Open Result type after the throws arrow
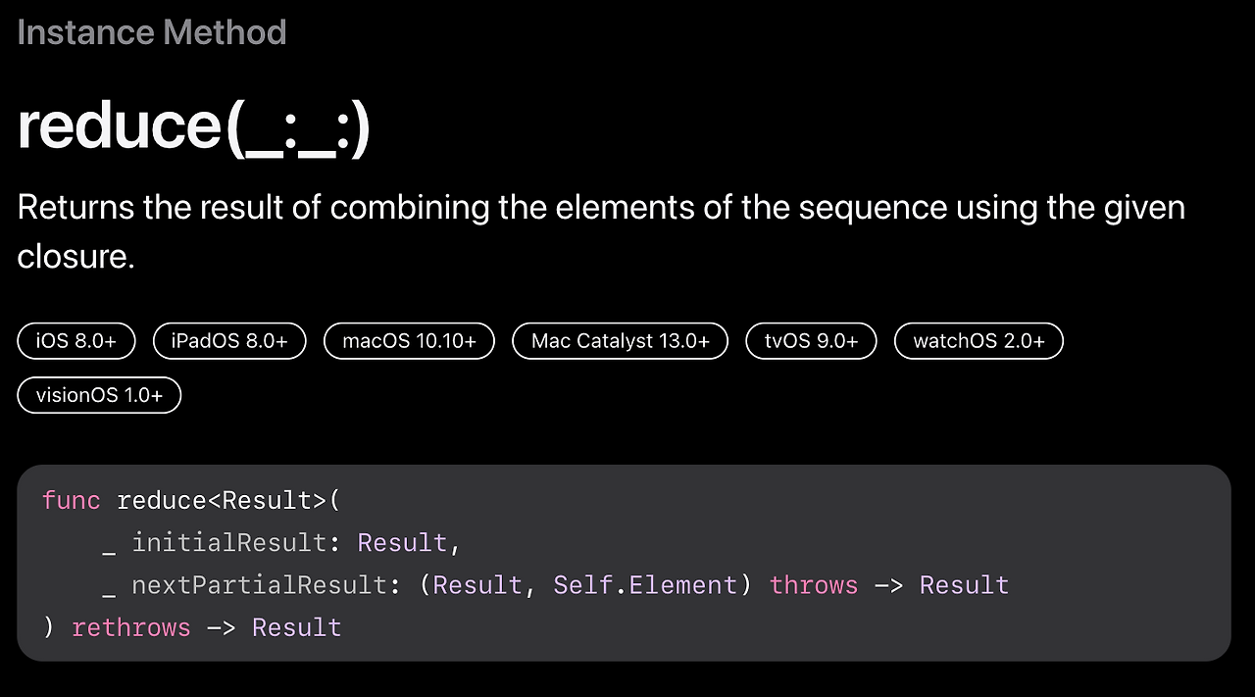The height and width of the screenshot is (697, 1255). [x=964, y=585]
